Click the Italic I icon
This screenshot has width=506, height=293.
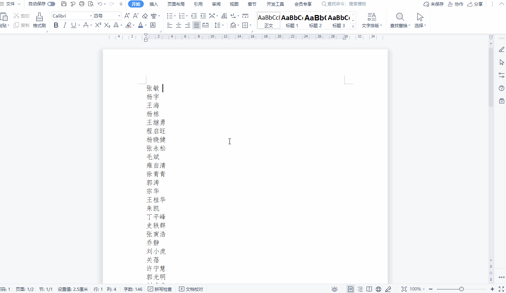65,25
